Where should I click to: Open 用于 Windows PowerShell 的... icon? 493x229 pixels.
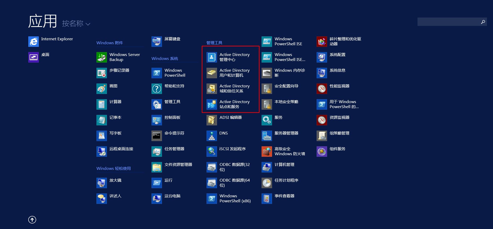(322, 104)
